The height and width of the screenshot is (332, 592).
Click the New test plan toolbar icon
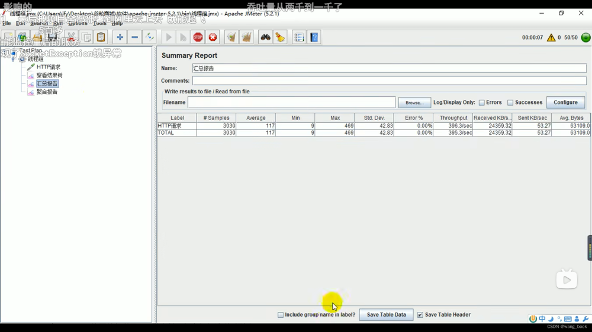point(8,37)
